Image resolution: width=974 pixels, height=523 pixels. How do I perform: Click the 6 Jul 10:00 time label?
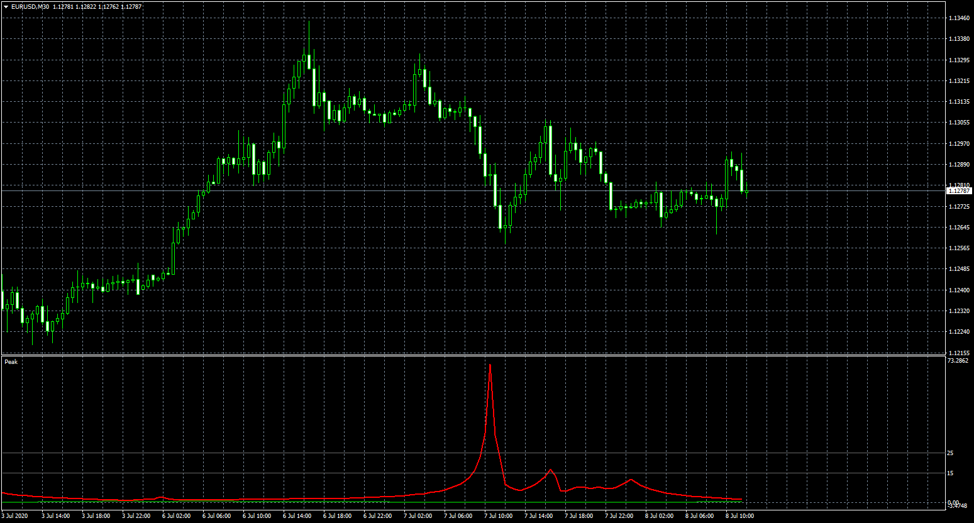point(257,516)
